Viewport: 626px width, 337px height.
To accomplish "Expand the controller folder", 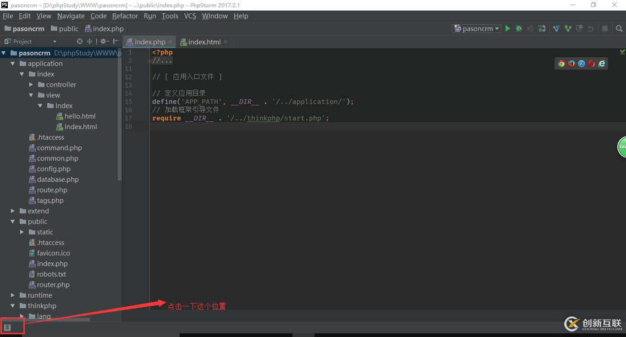I will pos(31,85).
